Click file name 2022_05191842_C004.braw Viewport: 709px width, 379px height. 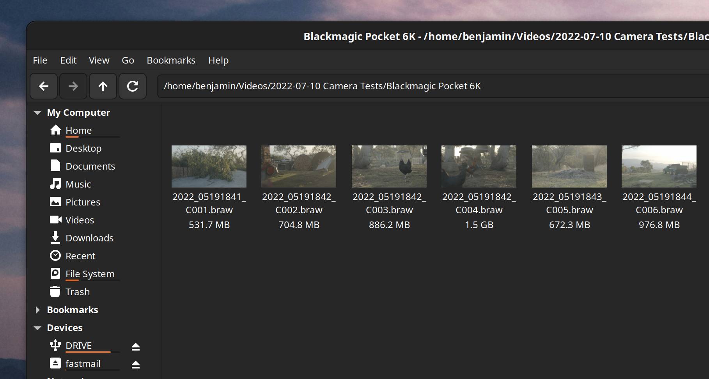tap(479, 203)
